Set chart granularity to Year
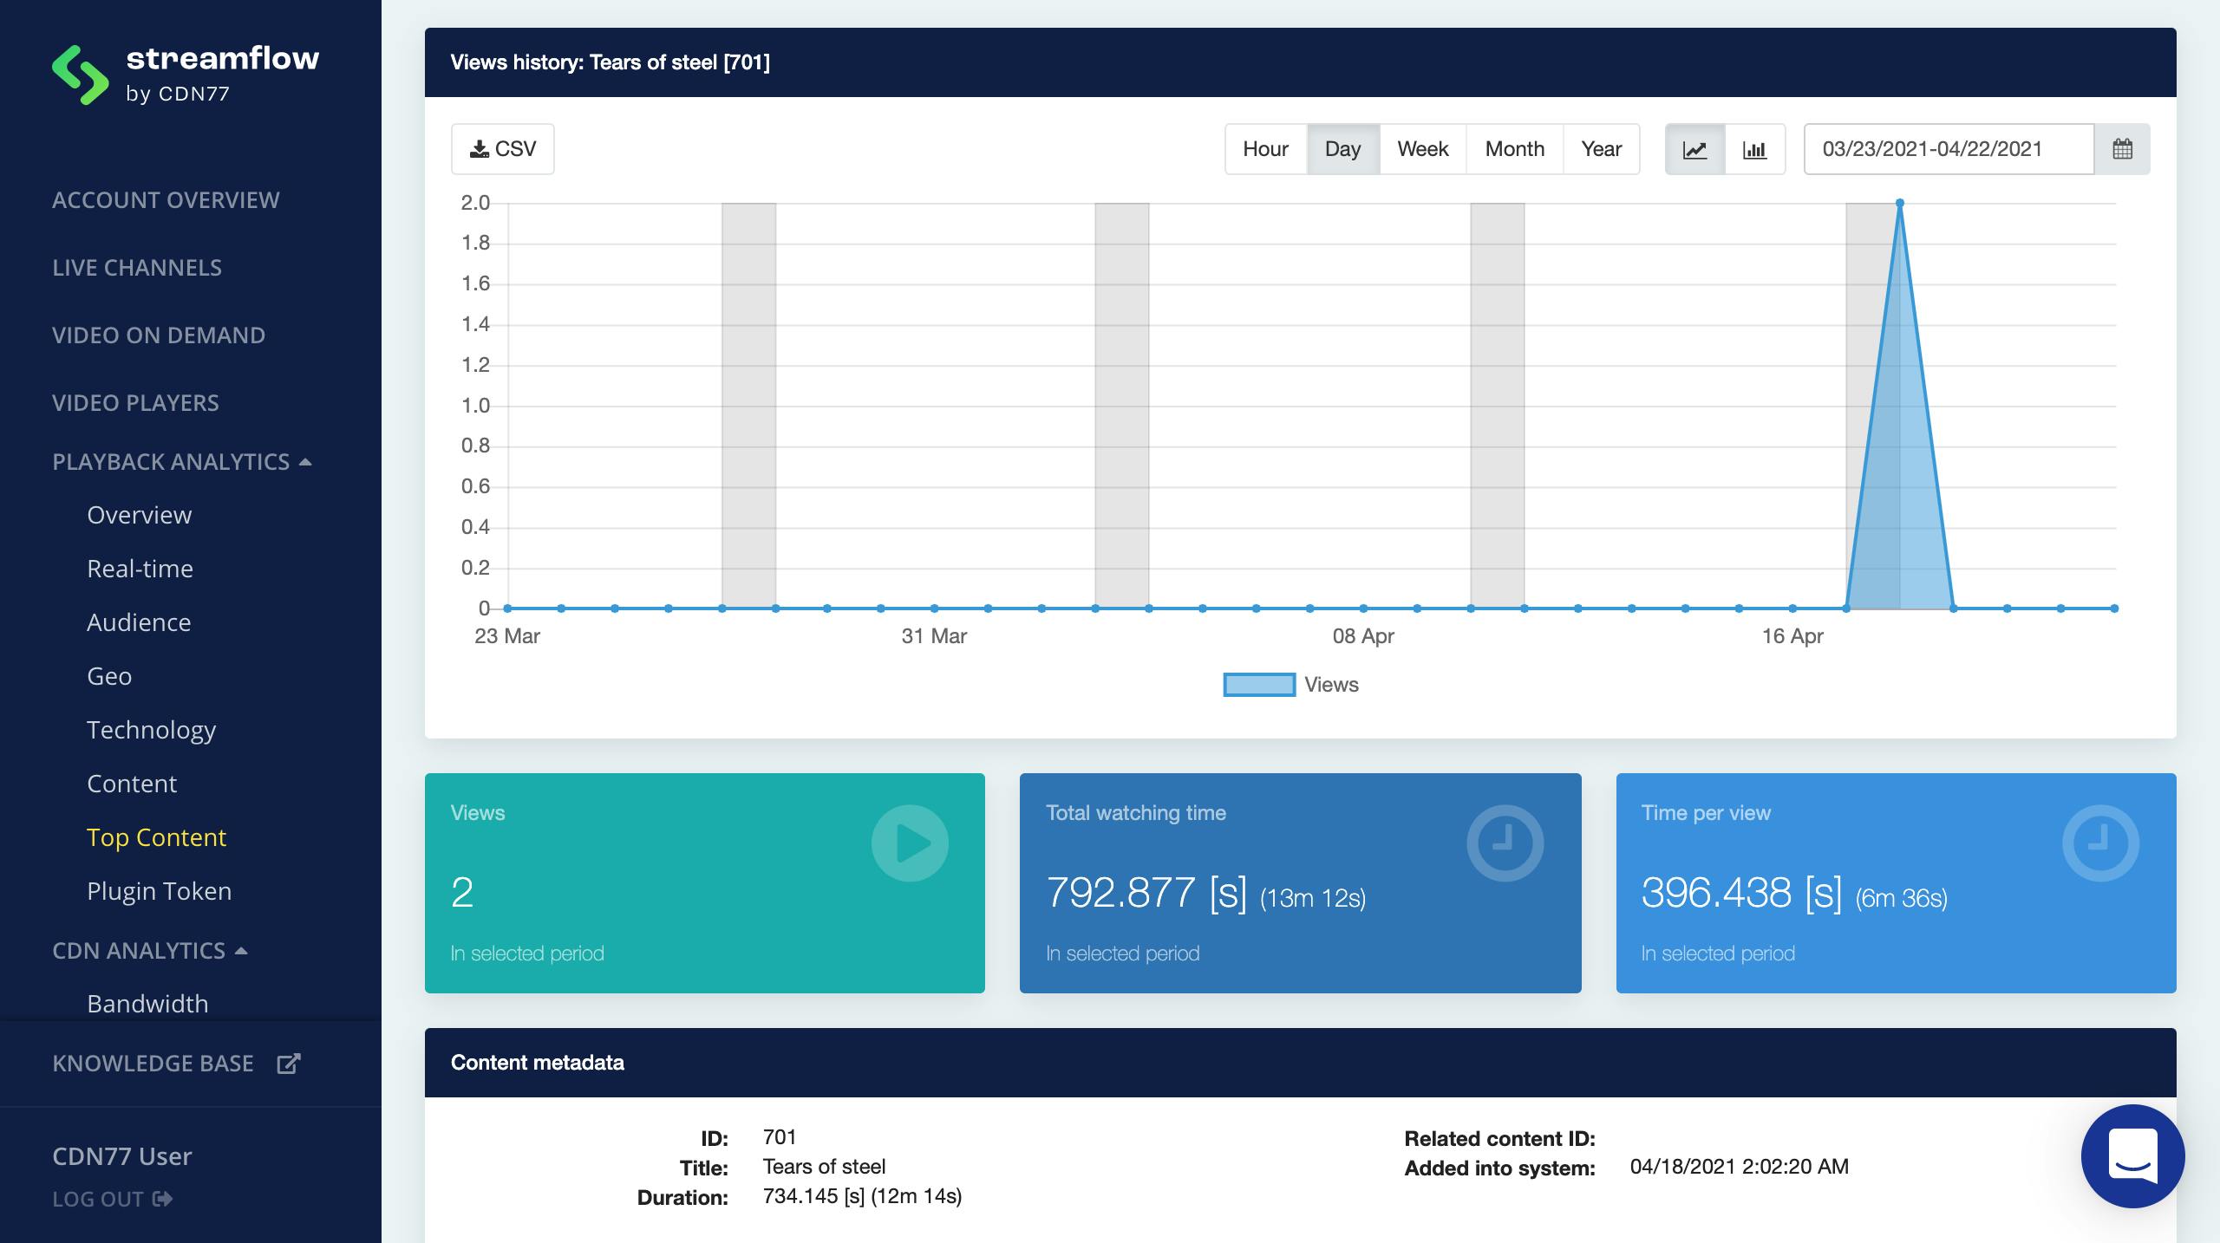2220x1243 pixels. click(1601, 149)
